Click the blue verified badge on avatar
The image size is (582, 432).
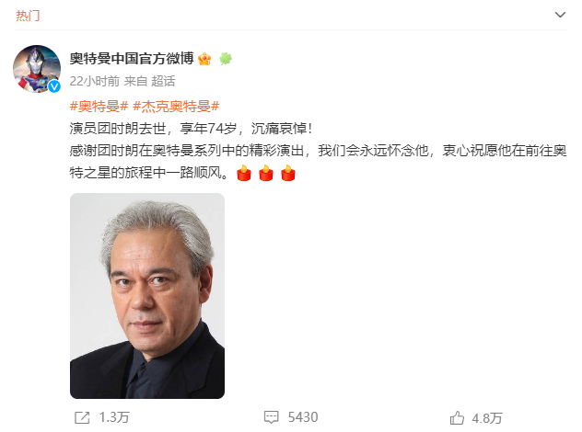click(x=54, y=86)
